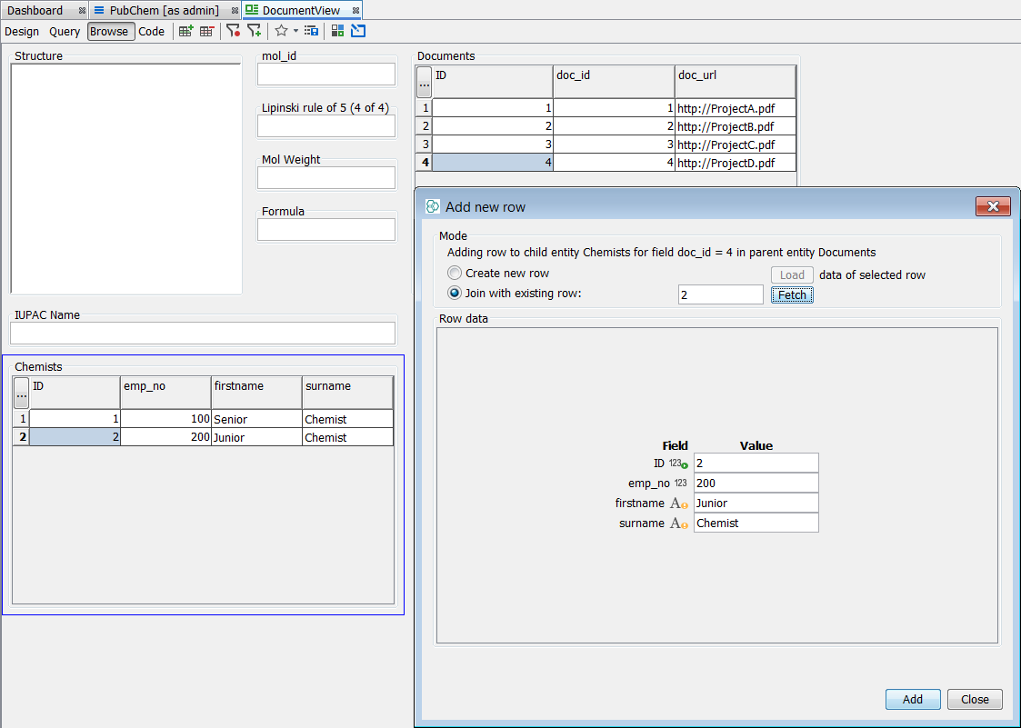Click the ellipsis button in the Chemists grid corner

point(21,392)
